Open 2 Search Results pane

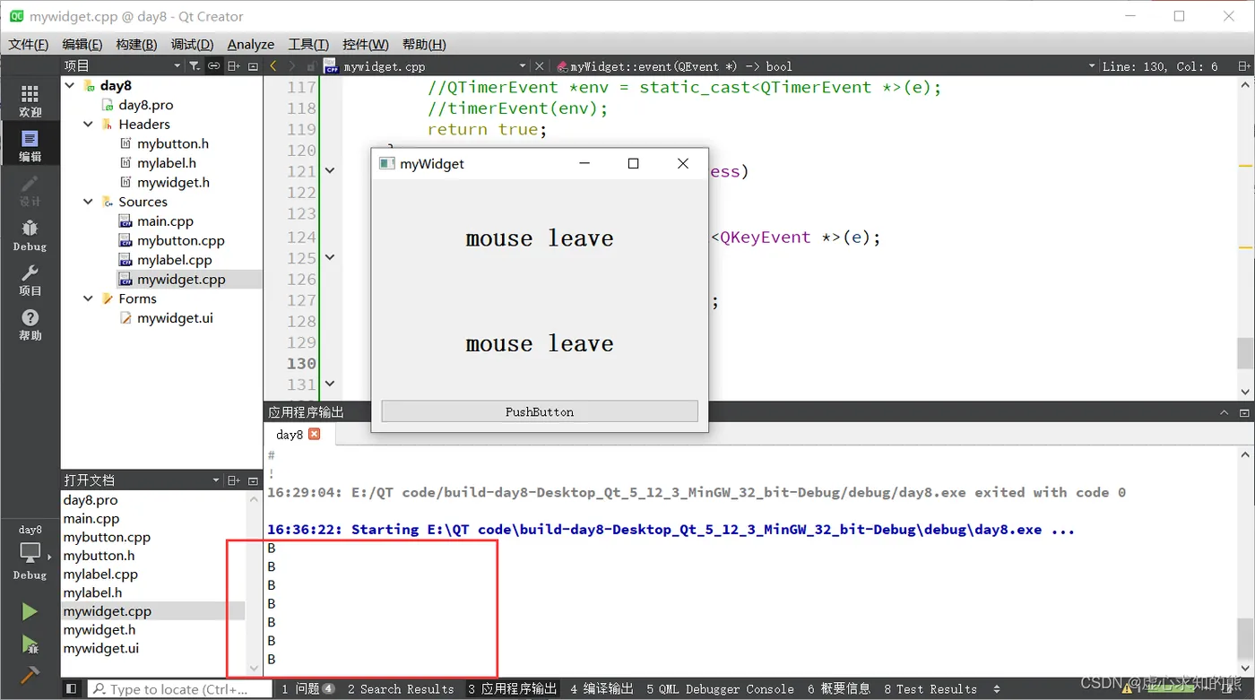click(x=401, y=688)
